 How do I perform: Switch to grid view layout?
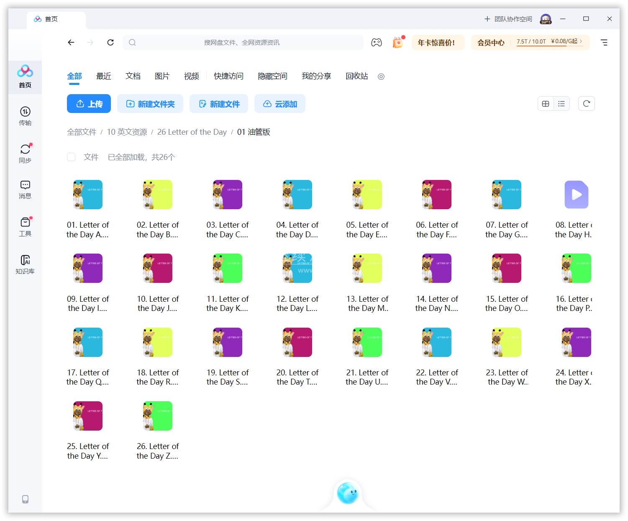(x=546, y=104)
